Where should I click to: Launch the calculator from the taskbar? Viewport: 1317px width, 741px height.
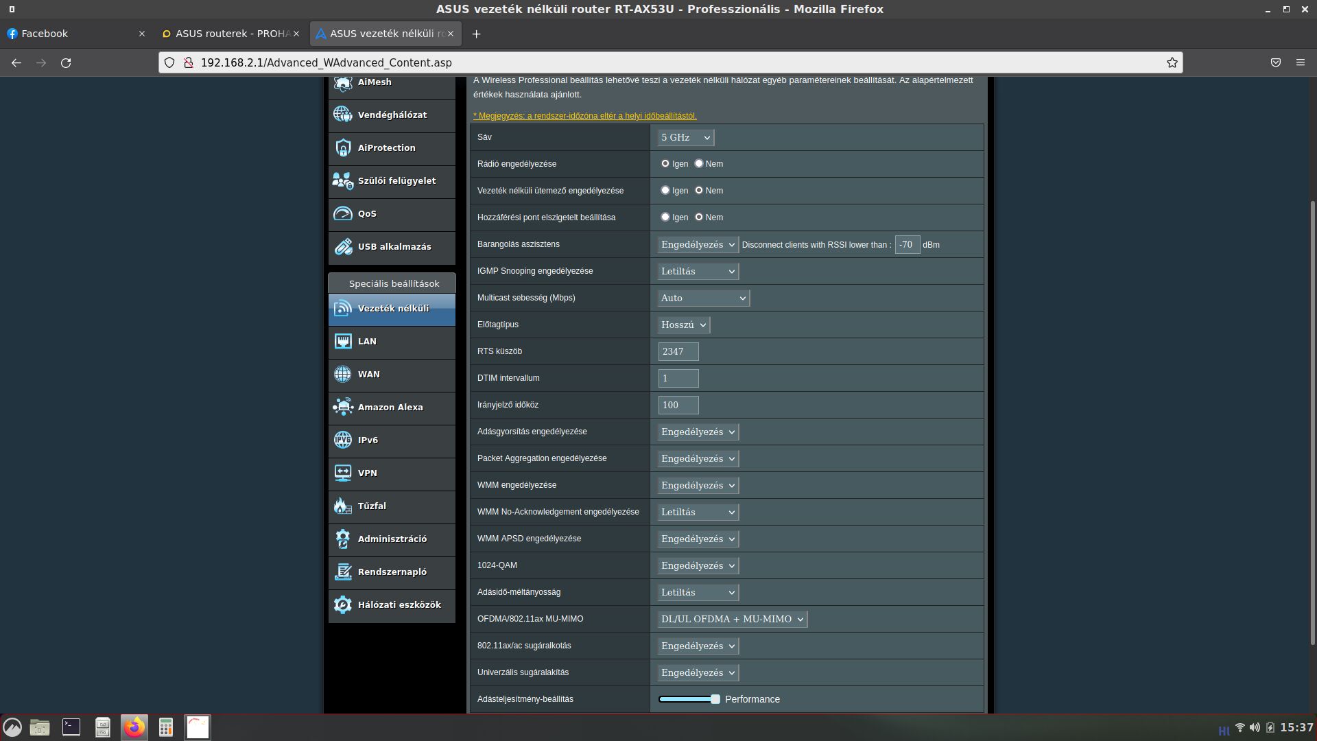pyautogui.click(x=166, y=727)
